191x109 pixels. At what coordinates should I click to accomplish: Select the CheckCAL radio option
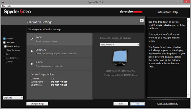32,51
